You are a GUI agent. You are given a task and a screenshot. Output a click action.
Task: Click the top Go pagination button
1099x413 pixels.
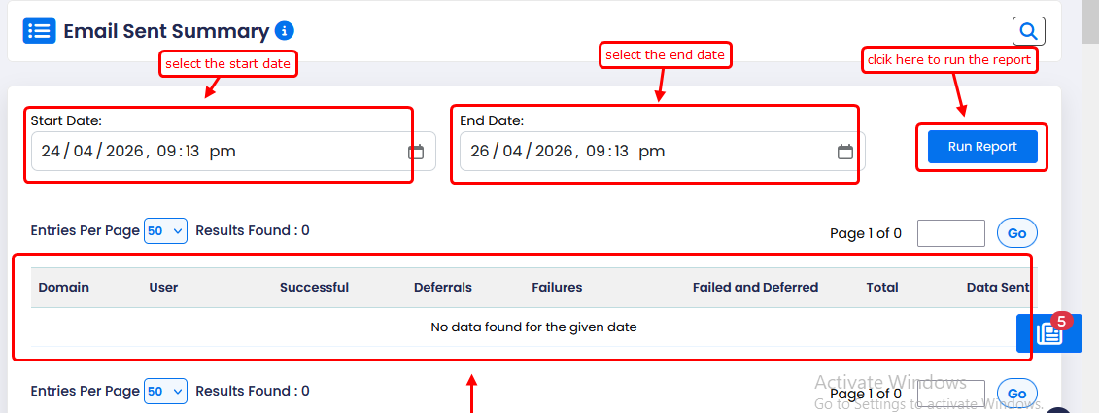click(1016, 233)
